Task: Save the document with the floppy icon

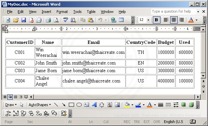Action: click(24, 20)
